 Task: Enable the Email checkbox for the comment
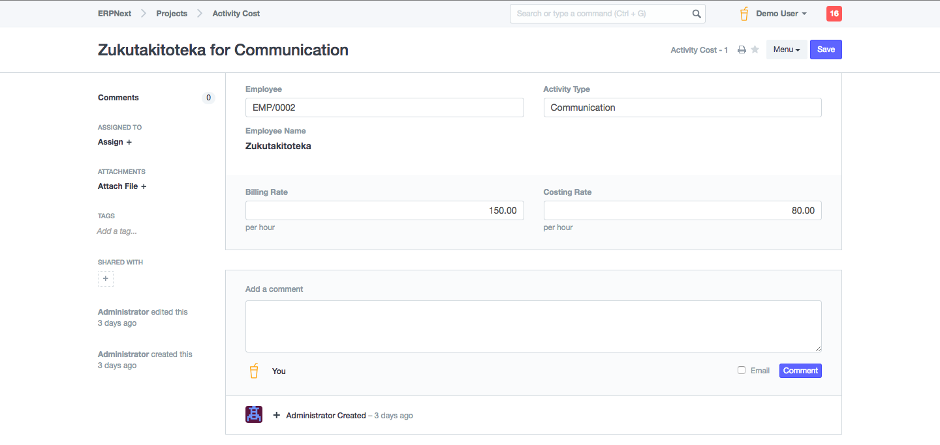pos(742,370)
